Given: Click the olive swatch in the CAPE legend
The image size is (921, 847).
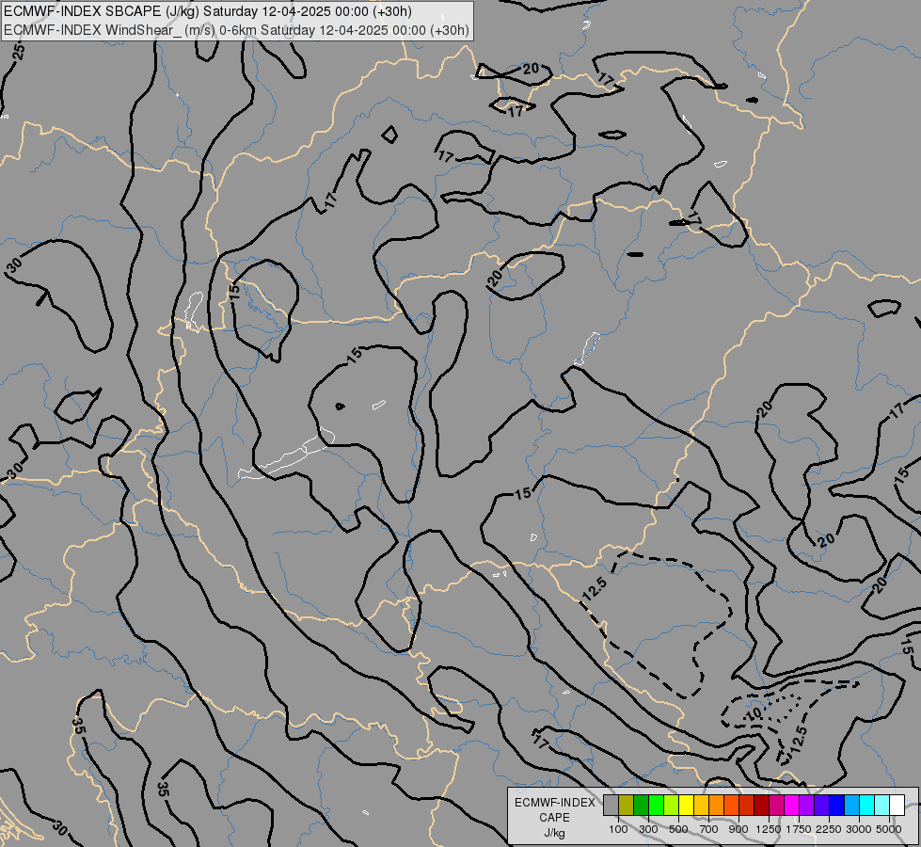Looking at the screenshot, I should [627, 805].
